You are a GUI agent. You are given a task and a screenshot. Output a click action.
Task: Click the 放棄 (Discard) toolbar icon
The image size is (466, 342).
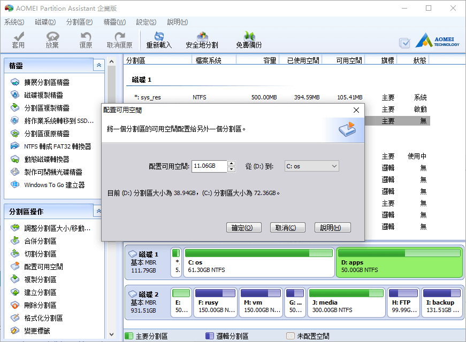(x=52, y=40)
